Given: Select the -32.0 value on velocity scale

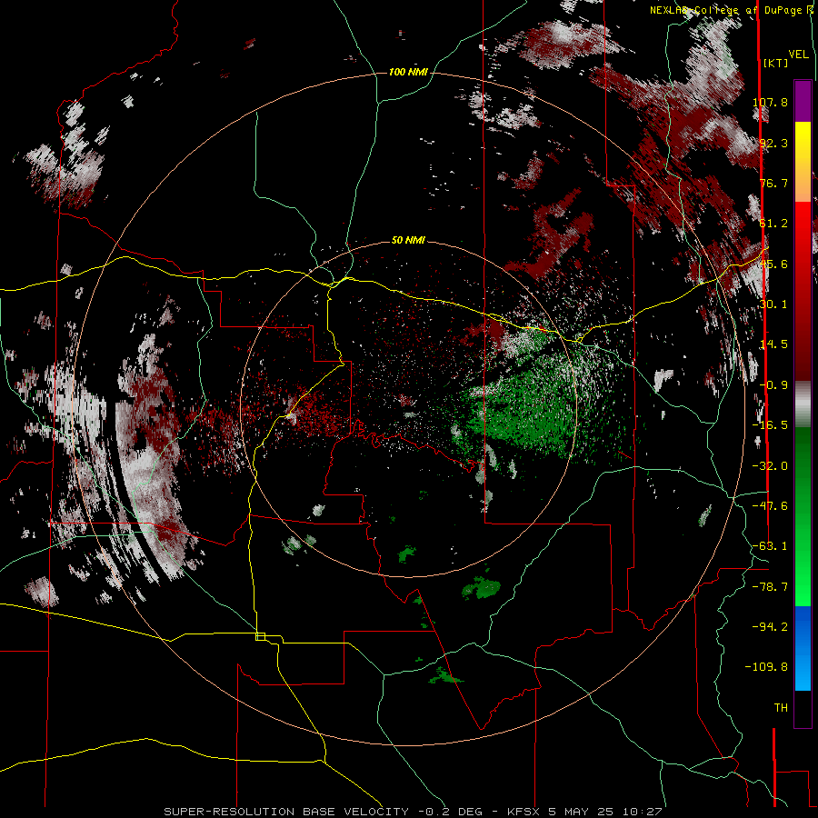Looking at the screenshot, I should tap(770, 466).
